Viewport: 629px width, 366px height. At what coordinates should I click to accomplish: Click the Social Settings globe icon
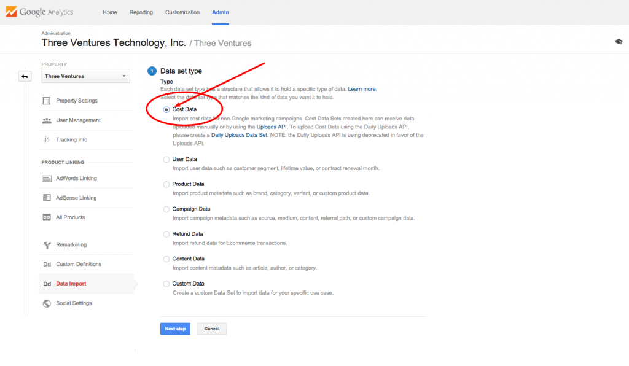pos(47,303)
